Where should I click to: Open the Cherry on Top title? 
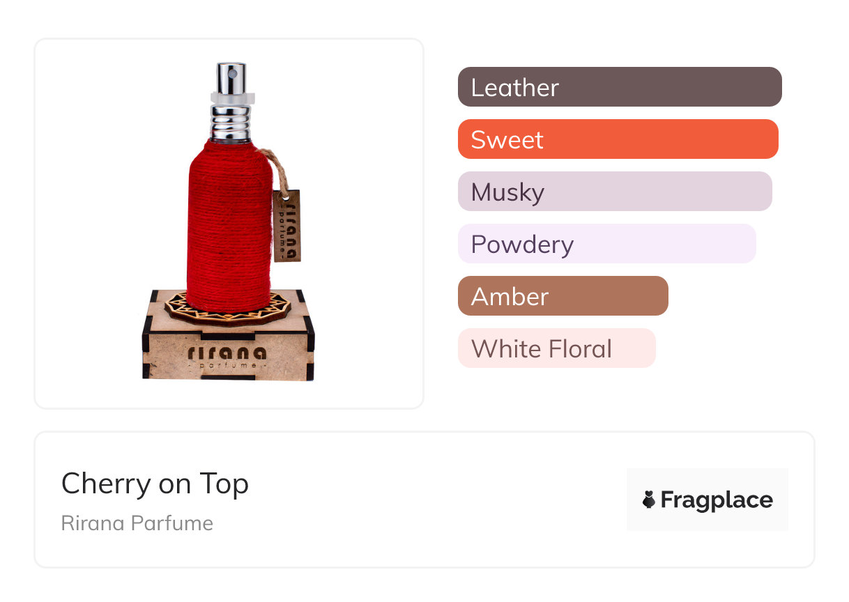pyautogui.click(x=155, y=484)
